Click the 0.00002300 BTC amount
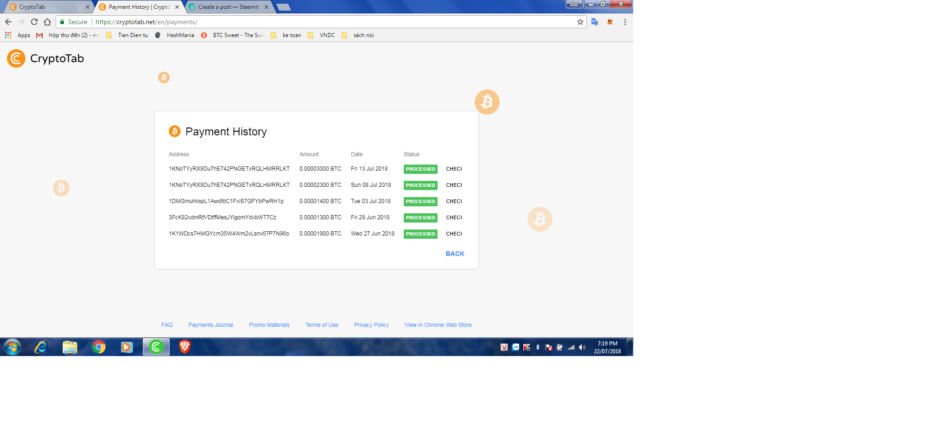Screen dimensions: 941x446 [320, 185]
